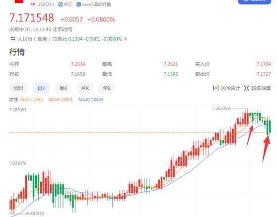The height and width of the screenshot is (217, 277).
Task: Click the FX USDCNH symbol label
Action: click(42, 4)
